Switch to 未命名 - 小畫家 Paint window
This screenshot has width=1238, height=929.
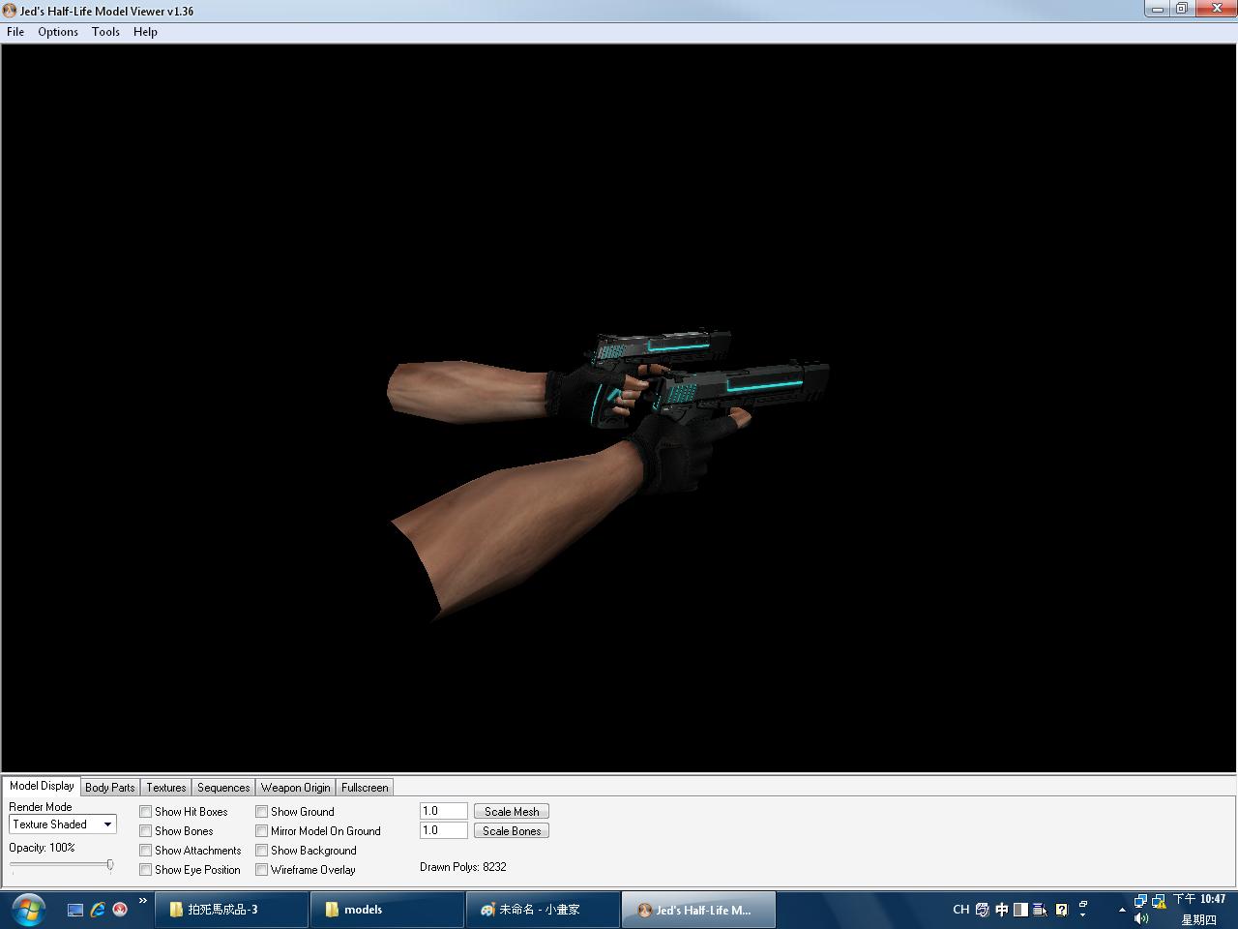[x=543, y=910]
